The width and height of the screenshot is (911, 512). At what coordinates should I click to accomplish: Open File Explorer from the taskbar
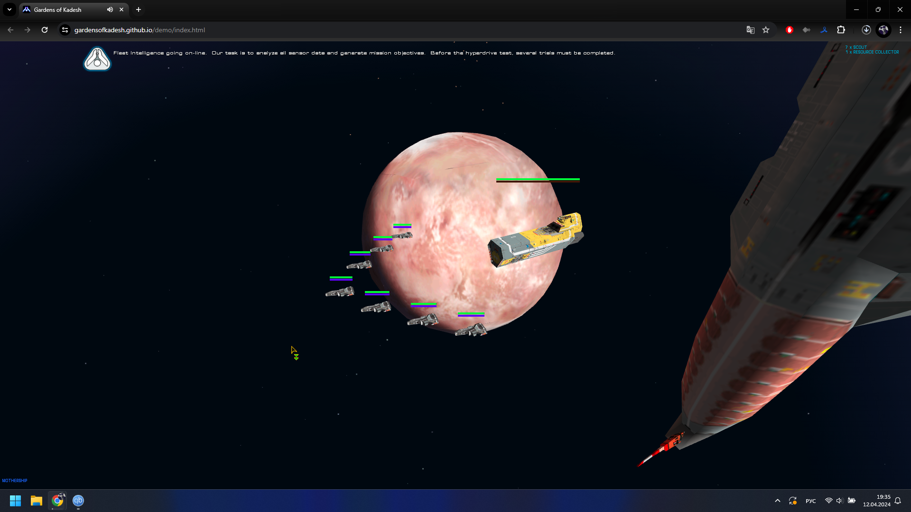37,501
